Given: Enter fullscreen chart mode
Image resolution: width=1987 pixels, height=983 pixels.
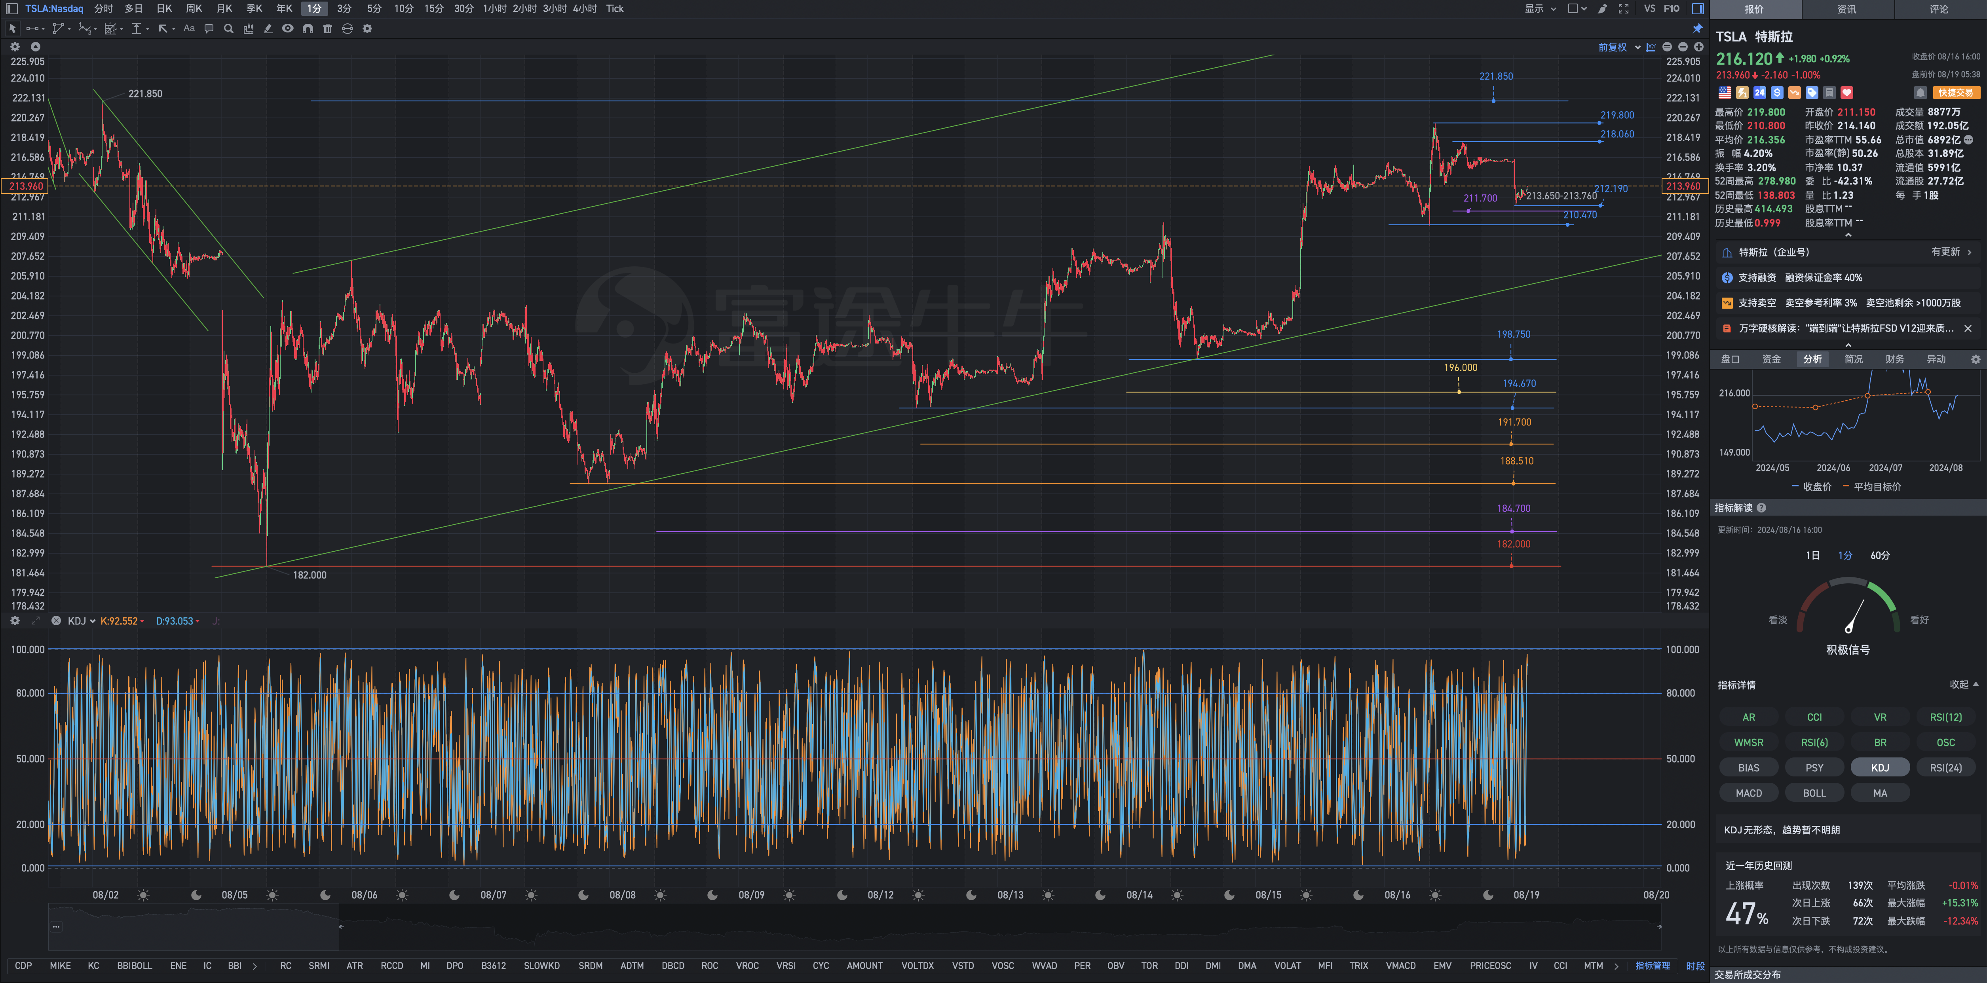Looking at the screenshot, I should (1624, 8).
